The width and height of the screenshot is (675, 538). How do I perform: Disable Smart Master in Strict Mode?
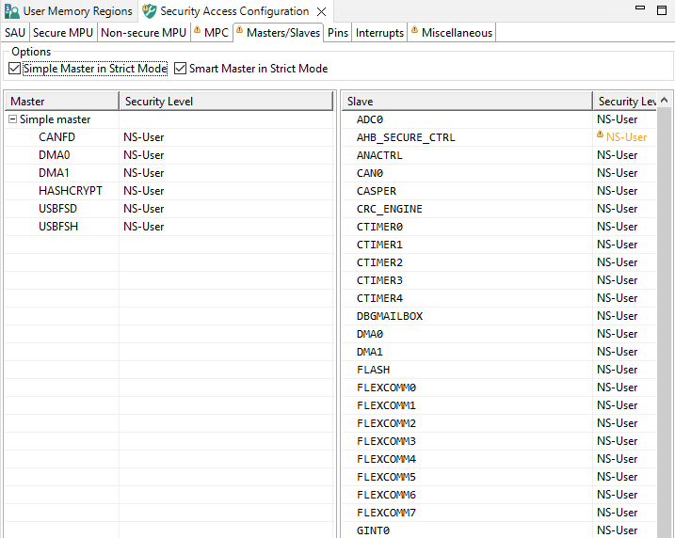point(181,69)
